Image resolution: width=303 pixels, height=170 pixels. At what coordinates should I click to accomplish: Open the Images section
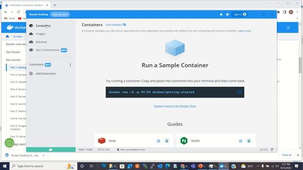tap(40, 34)
